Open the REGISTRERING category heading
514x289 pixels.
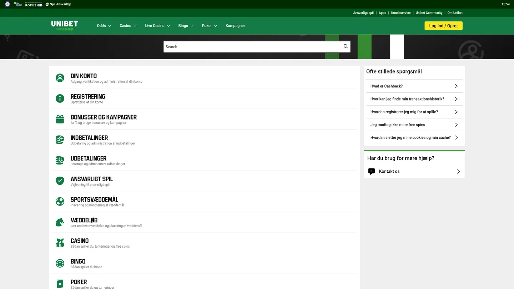tap(88, 97)
